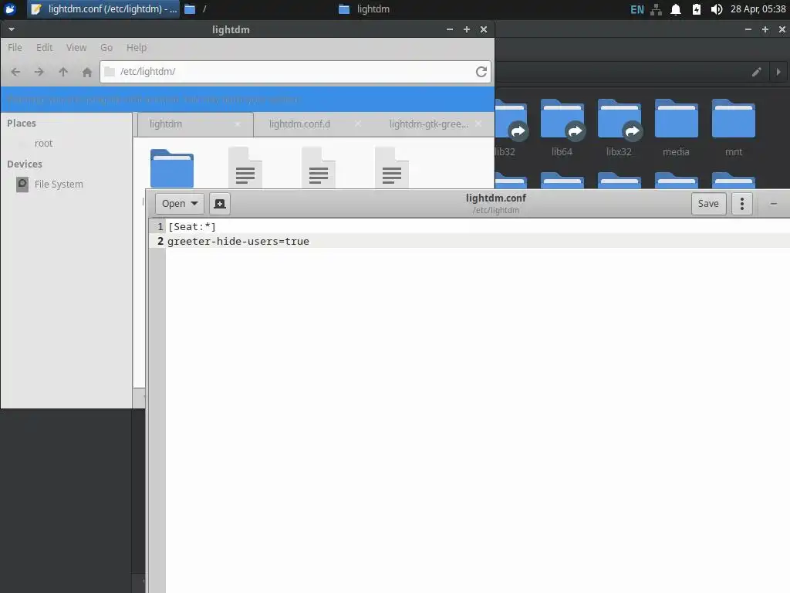
Task: Open the editor's three-dot menu
Action: (x=742, y=204)
